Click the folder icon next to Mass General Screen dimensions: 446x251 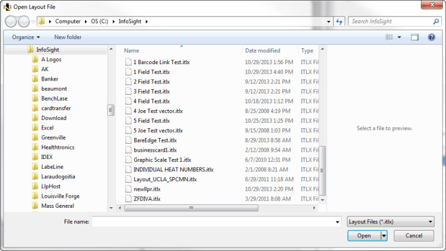tap(35, 206)
